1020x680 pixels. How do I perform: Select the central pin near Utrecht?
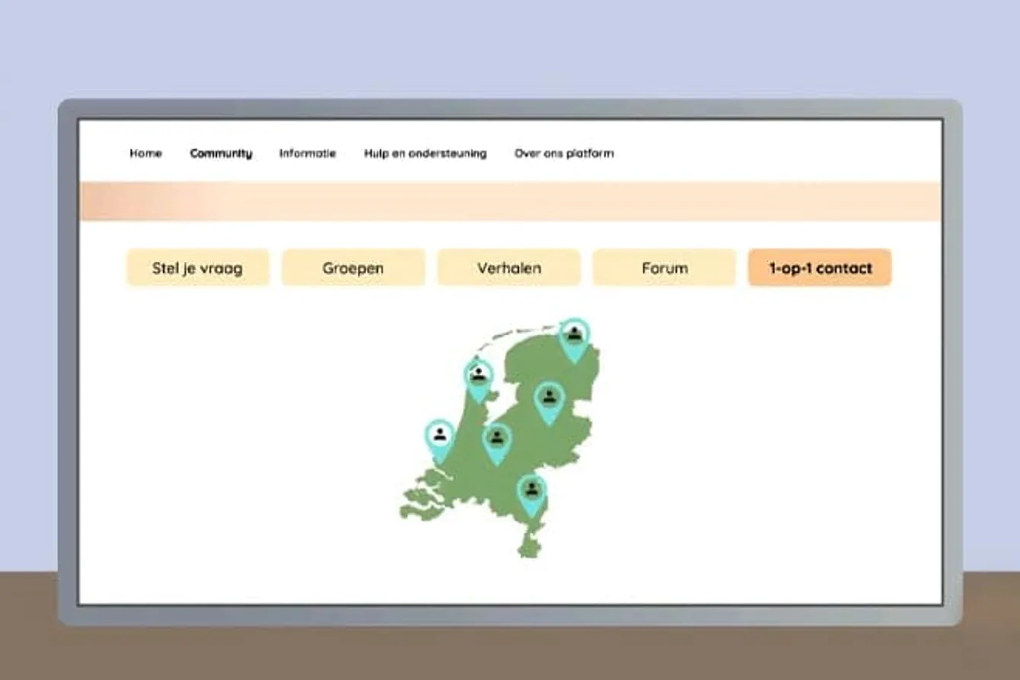point(496,439)
